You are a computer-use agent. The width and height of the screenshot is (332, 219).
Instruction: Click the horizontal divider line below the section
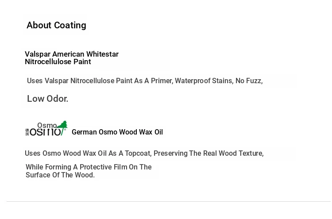tap(169, 202)
